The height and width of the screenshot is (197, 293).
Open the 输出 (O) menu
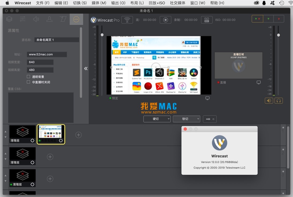click(118, 3)
